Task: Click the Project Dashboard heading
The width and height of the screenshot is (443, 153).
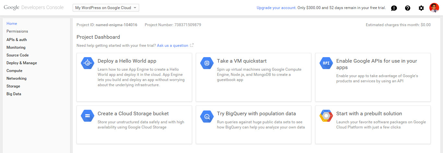Action: (98, 37)
